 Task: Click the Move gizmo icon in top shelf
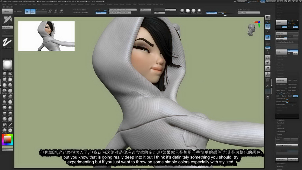point(50,11)
